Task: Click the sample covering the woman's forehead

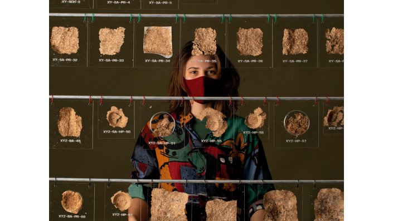Action: [204, 42]
